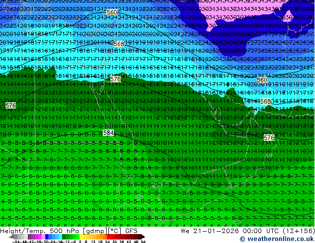This screenshot has height=243, width=315.
Task: Open the weatheronline.co.uk copyright link
Action: (277, 239)
